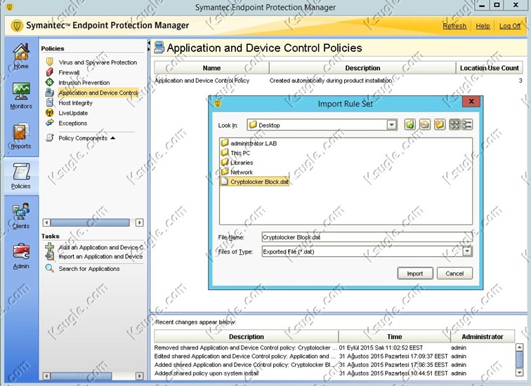Click the LiveUpdate icon
Image resolution: width=531 pixels, height=386 pixels.
pos(50,113)
